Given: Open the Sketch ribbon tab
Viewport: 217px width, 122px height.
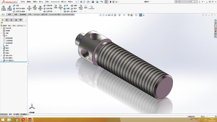Looking at the screenshot, I should pos(9,15).
